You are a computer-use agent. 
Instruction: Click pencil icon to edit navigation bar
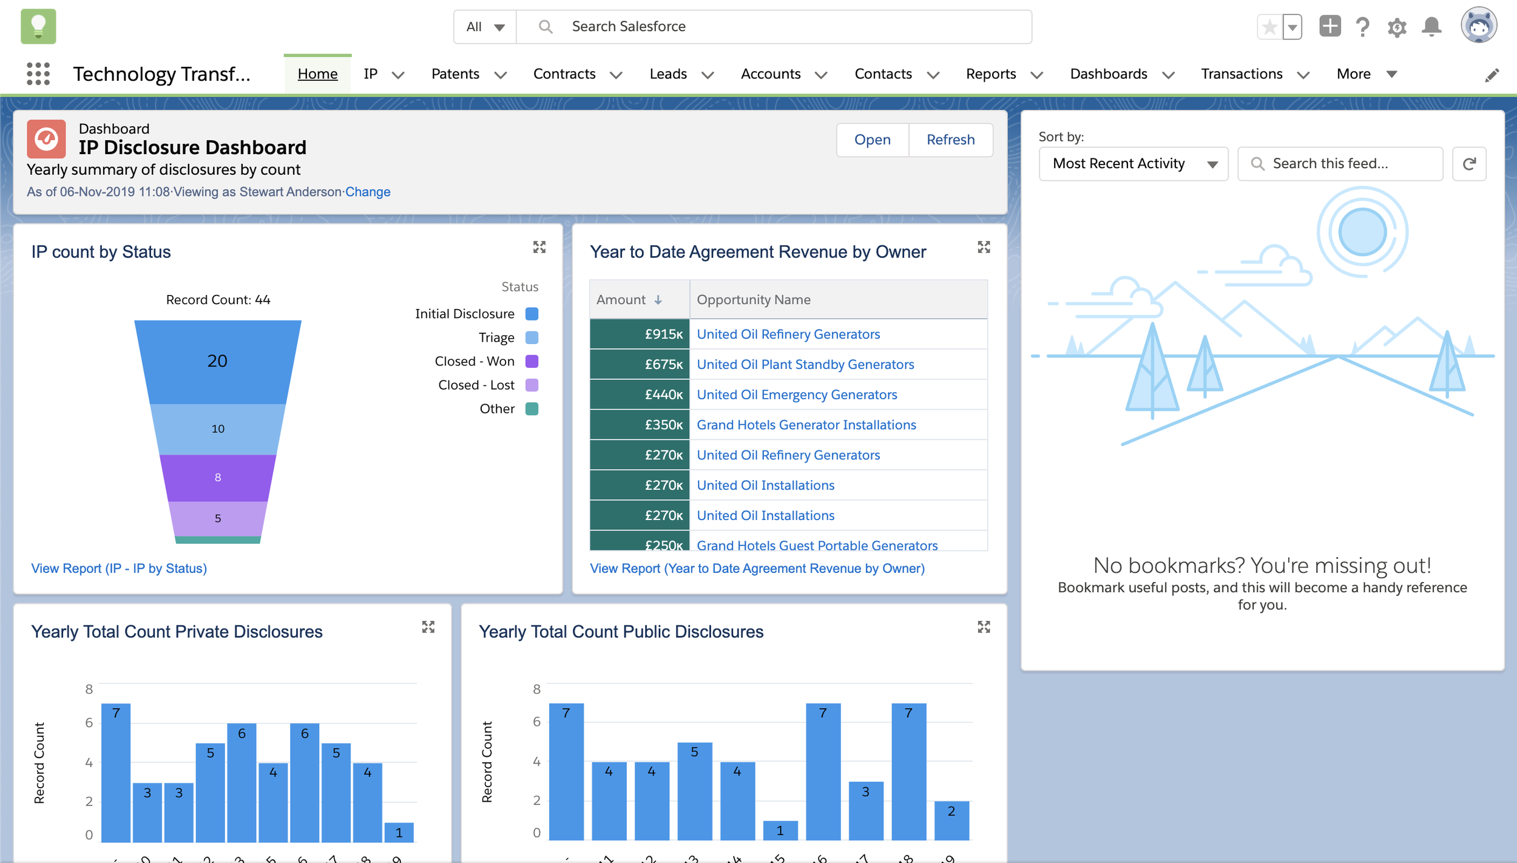tap(1492, 75)
